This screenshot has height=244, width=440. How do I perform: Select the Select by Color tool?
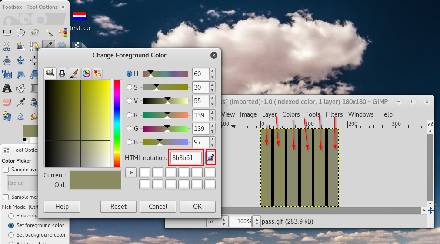pos(63,33)
